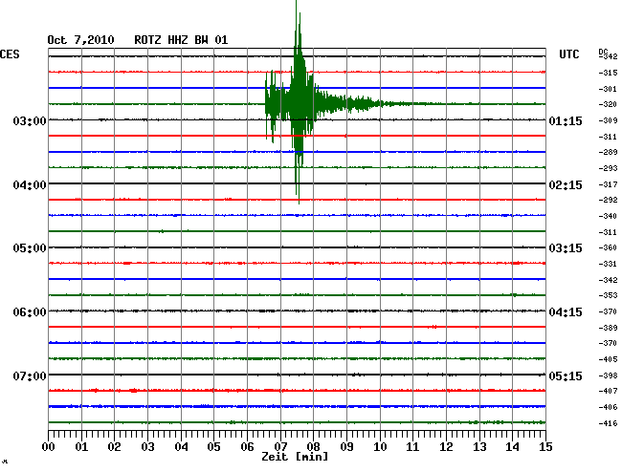Select the DC offset value '-353'

608,295
